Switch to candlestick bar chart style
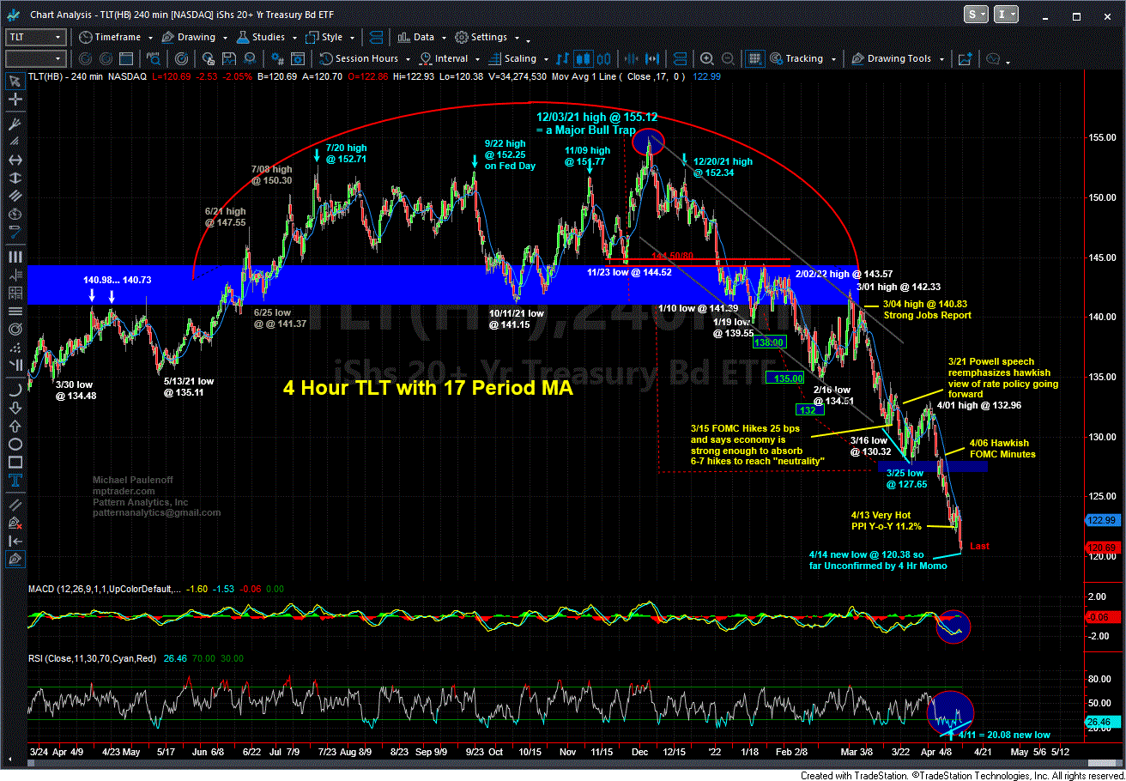 pos(583,58)
